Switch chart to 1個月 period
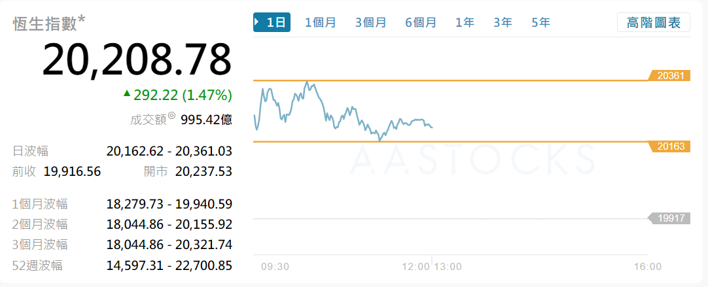 [321, 22]
